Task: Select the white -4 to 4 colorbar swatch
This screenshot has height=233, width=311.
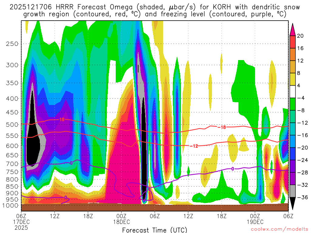Action: tap(292, 92)
